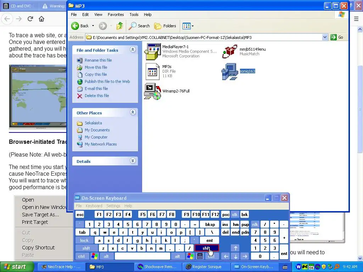Click the tab key on keyboard
The image size is (363, 272).
(x=82, y=232)
